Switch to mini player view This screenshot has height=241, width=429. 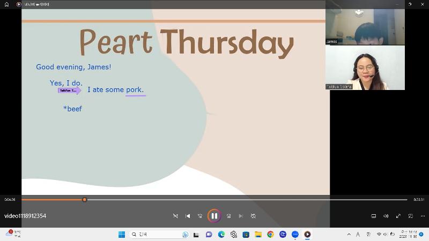tap(410, 216)
